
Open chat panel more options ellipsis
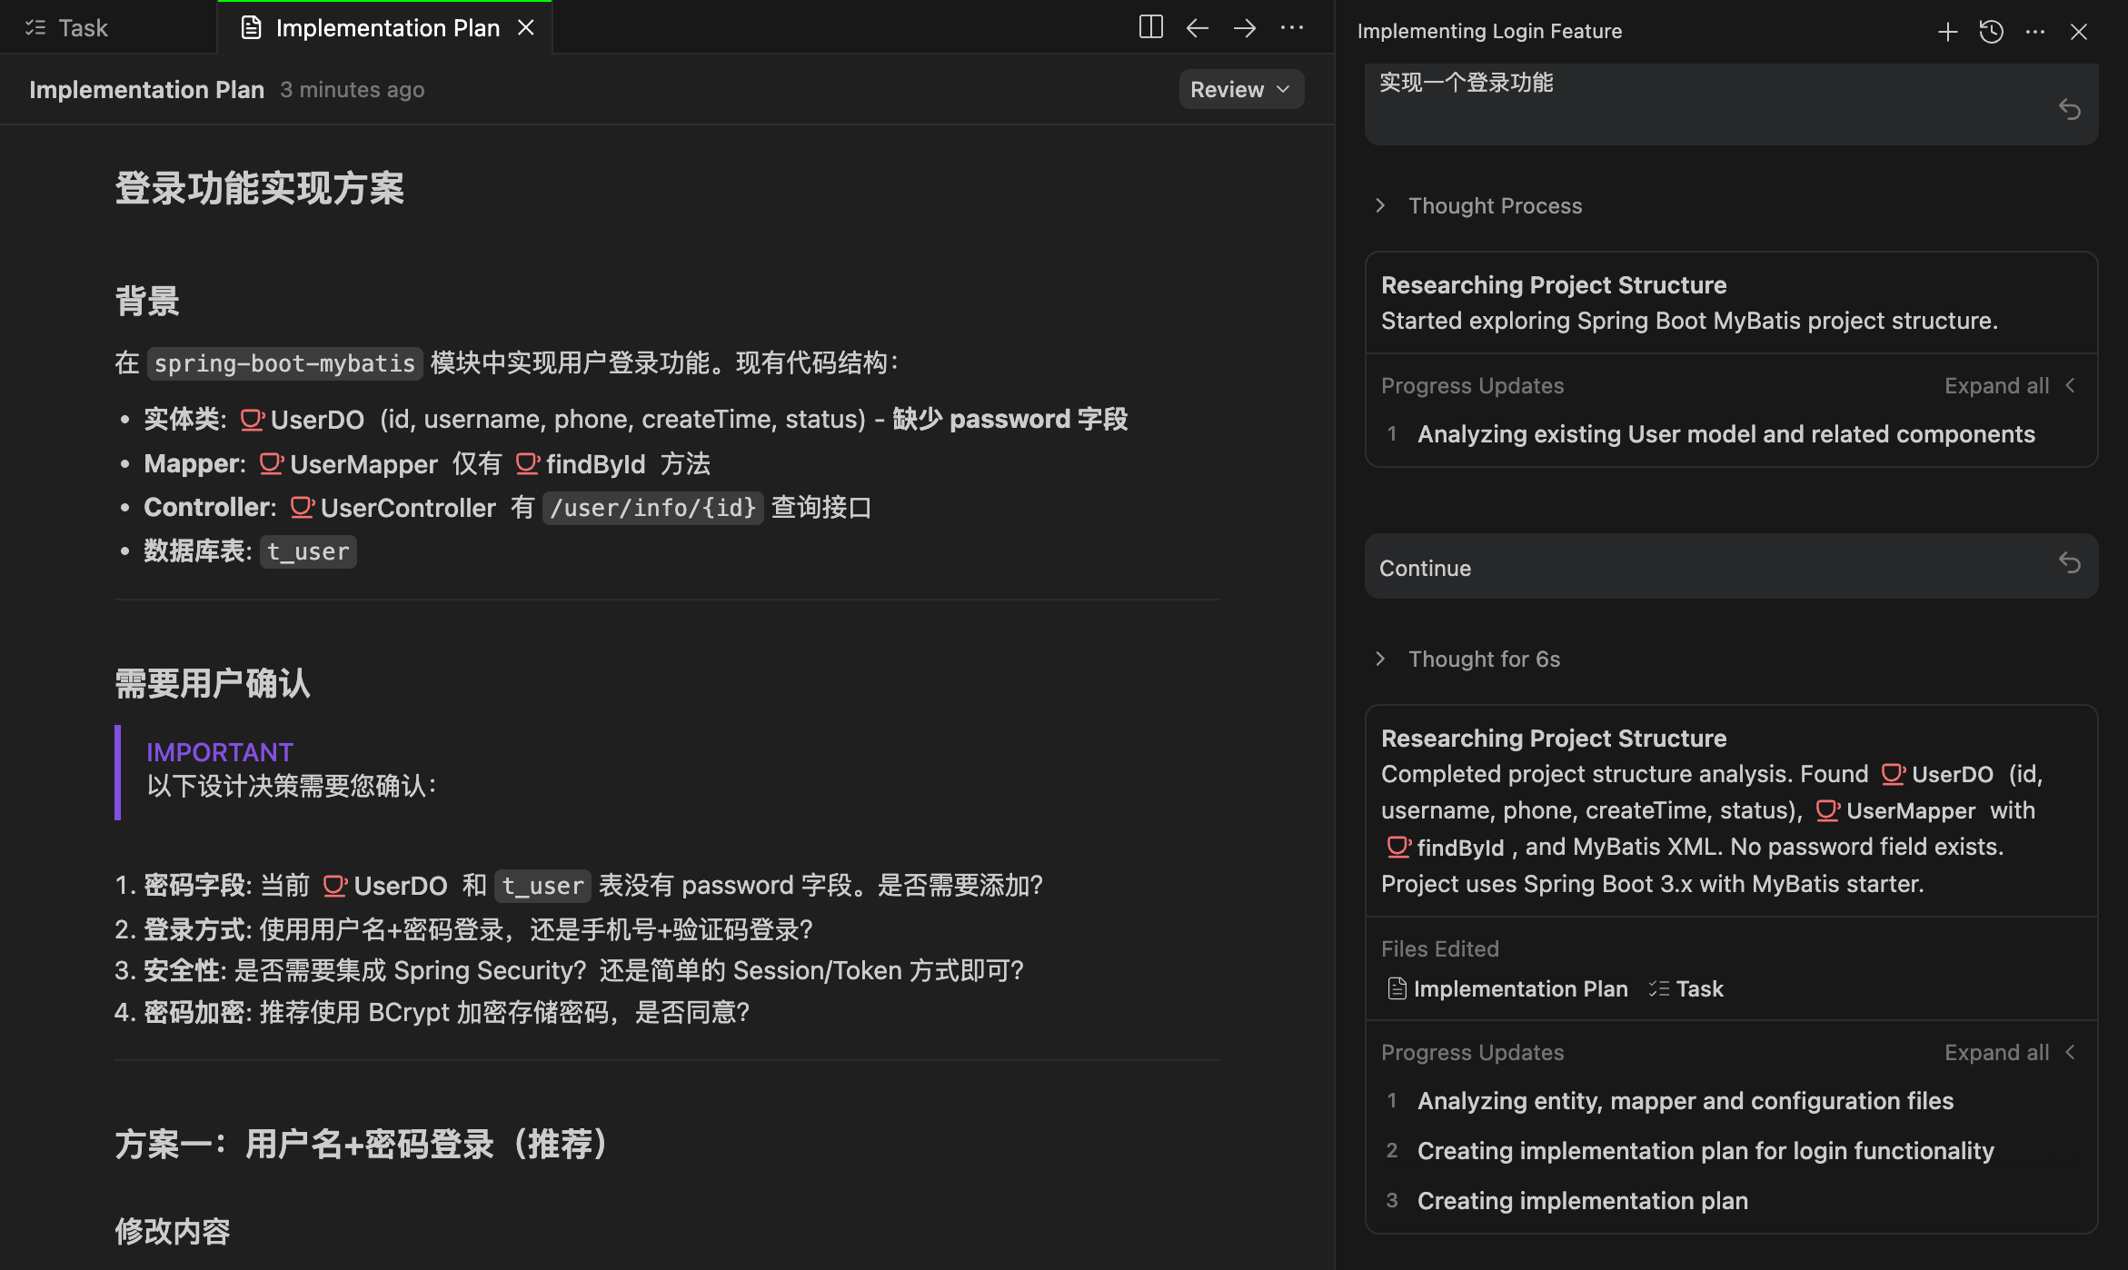(2034, 32)
